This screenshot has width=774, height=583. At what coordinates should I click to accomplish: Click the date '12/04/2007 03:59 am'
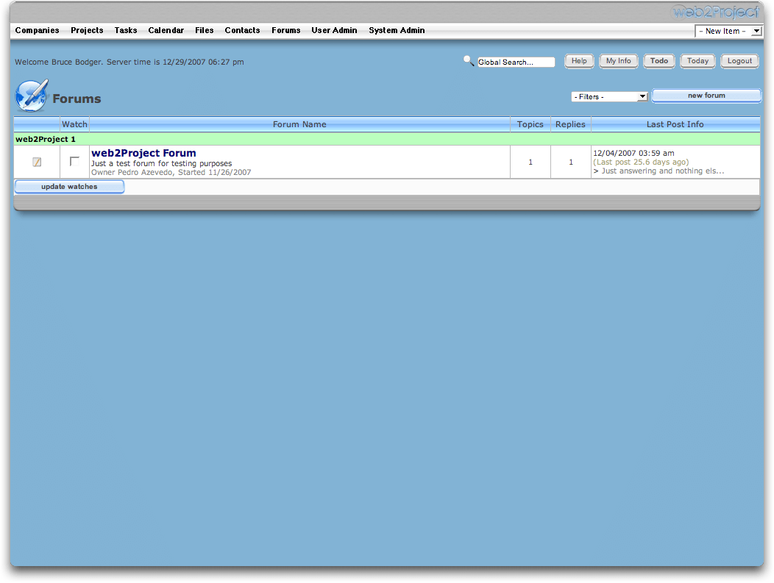point(633,154)
